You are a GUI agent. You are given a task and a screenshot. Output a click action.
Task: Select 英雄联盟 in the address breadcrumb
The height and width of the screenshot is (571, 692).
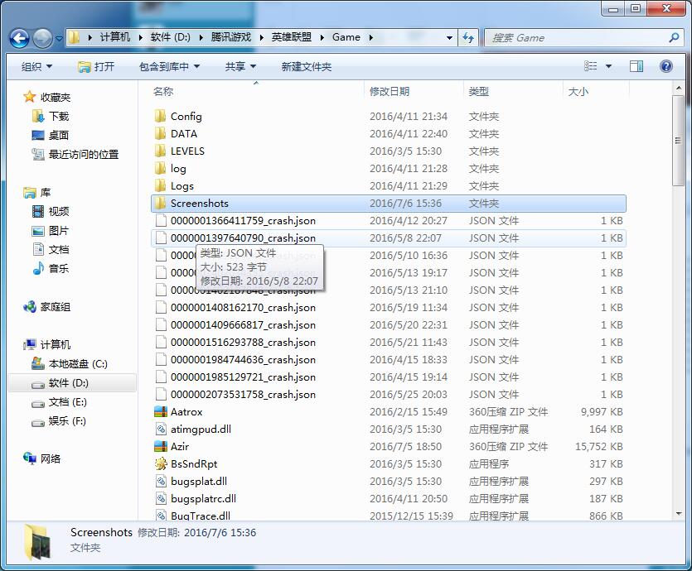[291, 37]
